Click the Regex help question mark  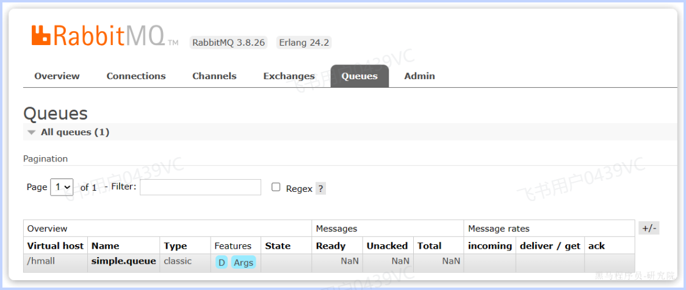pos(320,189)
